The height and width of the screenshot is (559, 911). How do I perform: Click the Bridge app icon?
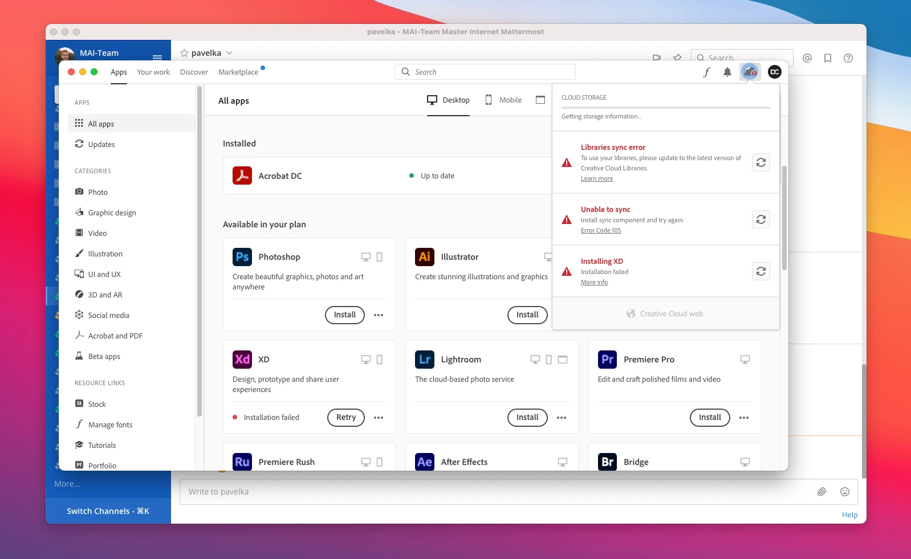pos(608,462)
